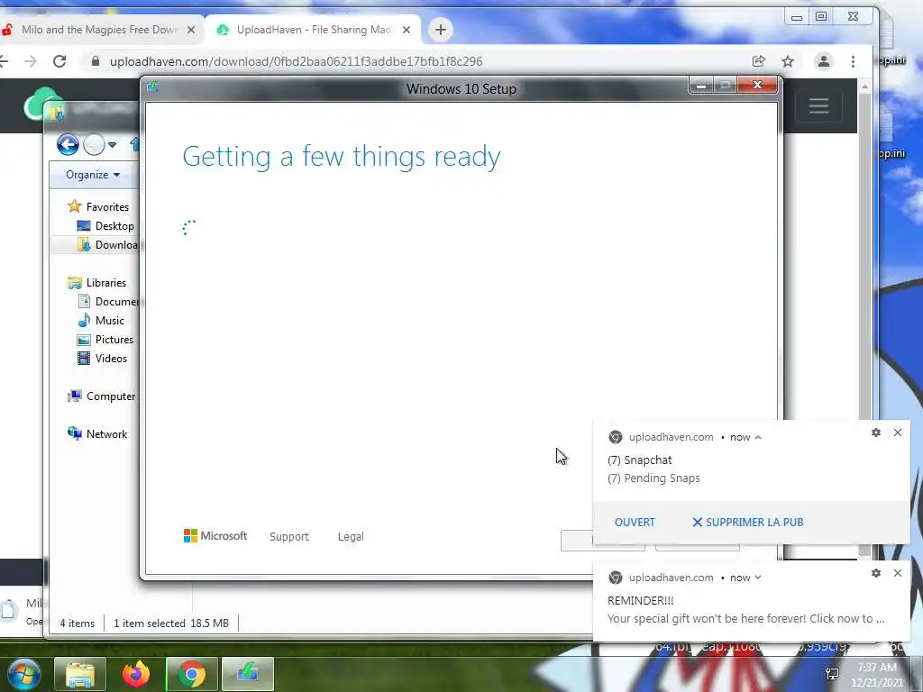
Task: Open the Organize dropdown in Explorer
Action: [x=93, y=175]
